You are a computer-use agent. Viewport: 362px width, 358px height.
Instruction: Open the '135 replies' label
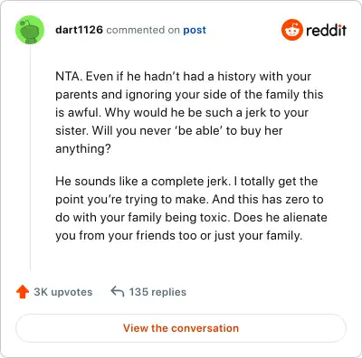[157, 292]
